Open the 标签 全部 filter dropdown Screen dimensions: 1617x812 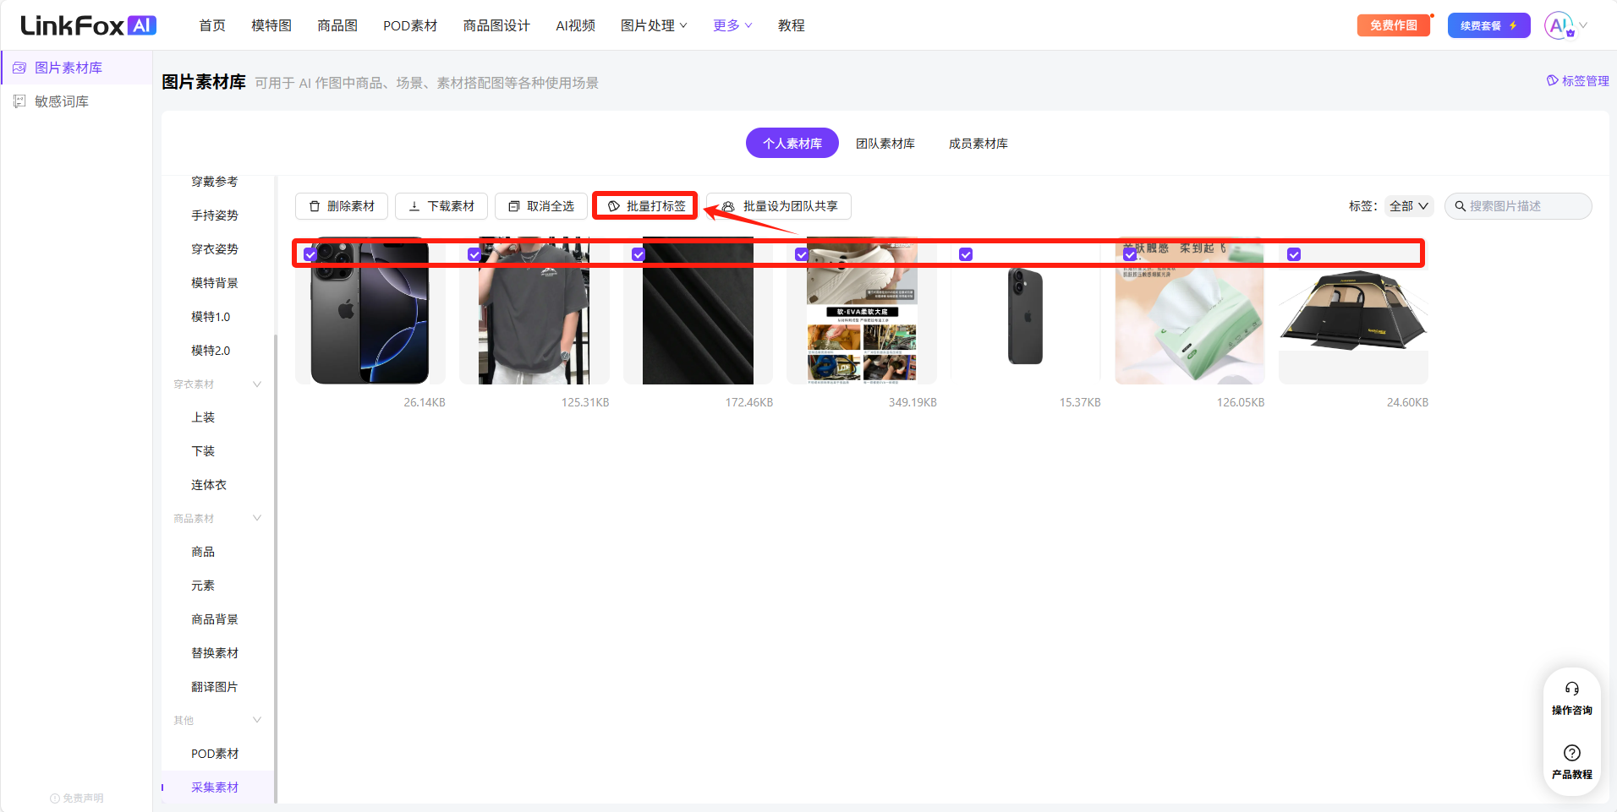point(1409,206)
